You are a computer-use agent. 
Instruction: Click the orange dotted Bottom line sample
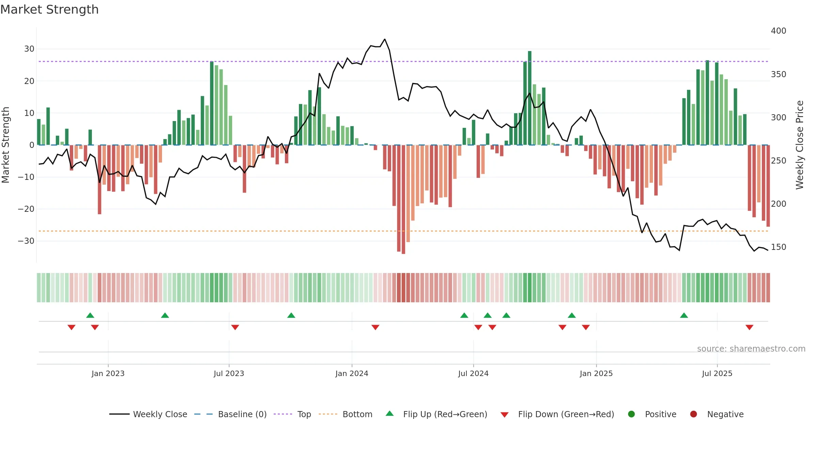pos(328,414)
